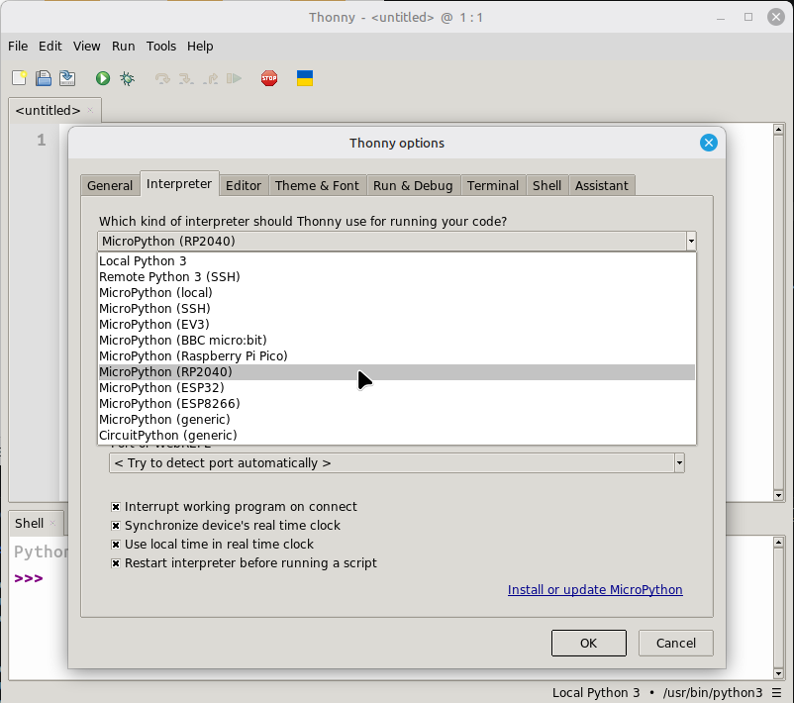The height and width of the screenshot is (703, 794).
Task: Open the Help menu
Action: tap(200, 47)
